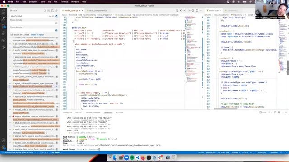Toggle the replace field chevron
The width and height of the screenshot is (289, 162).
coord(9,16)
